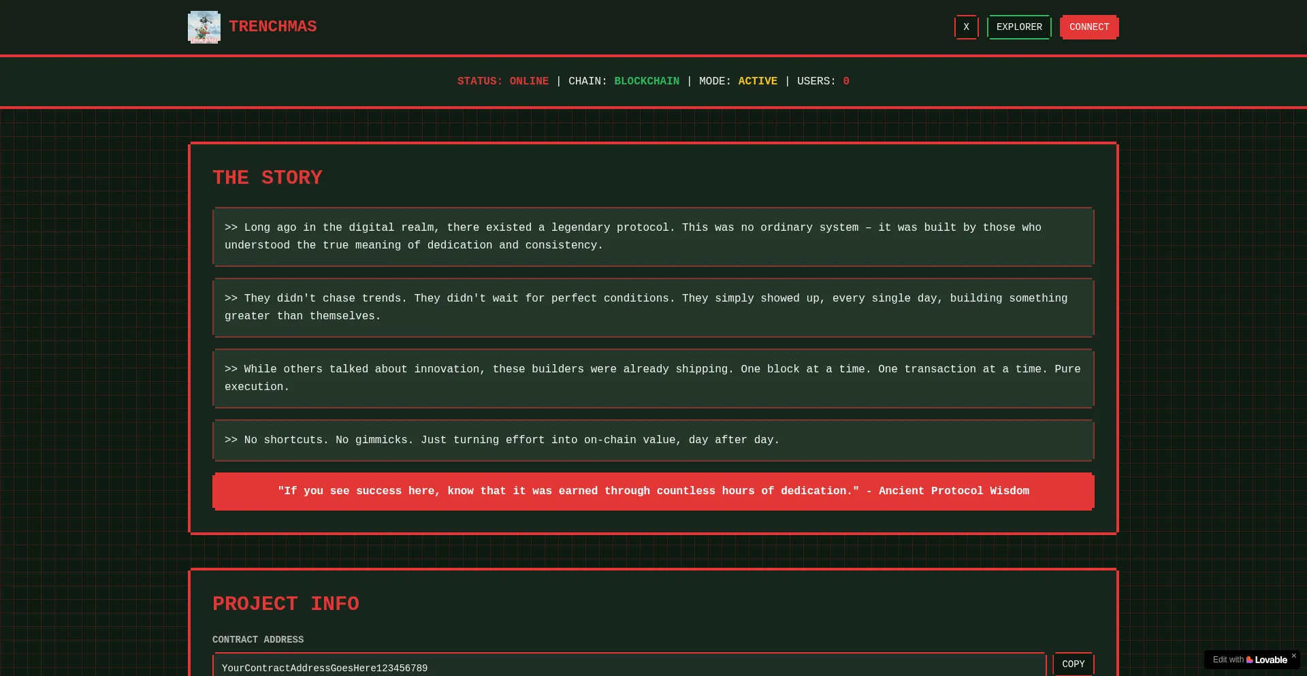Click the USERS: 0 counter
The height and width of the screenshot is (676, 1307).
coord(822,81)
